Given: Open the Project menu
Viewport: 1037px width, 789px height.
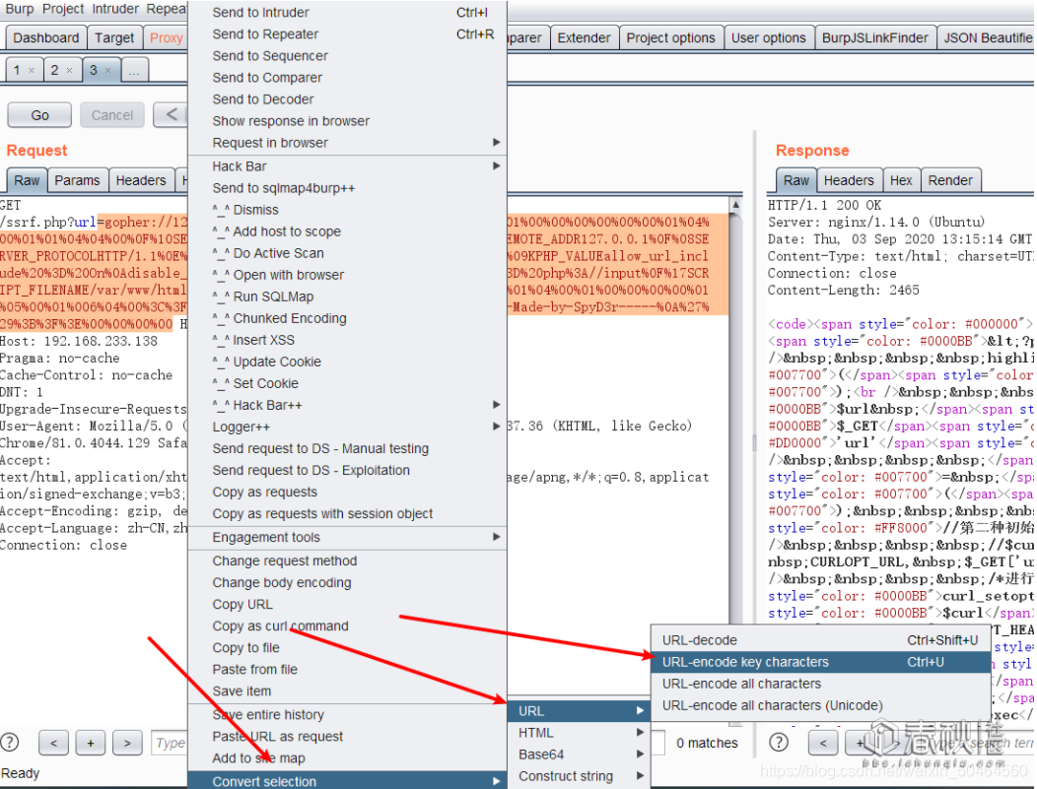Looking at the screenshot, I should [63, 9].
